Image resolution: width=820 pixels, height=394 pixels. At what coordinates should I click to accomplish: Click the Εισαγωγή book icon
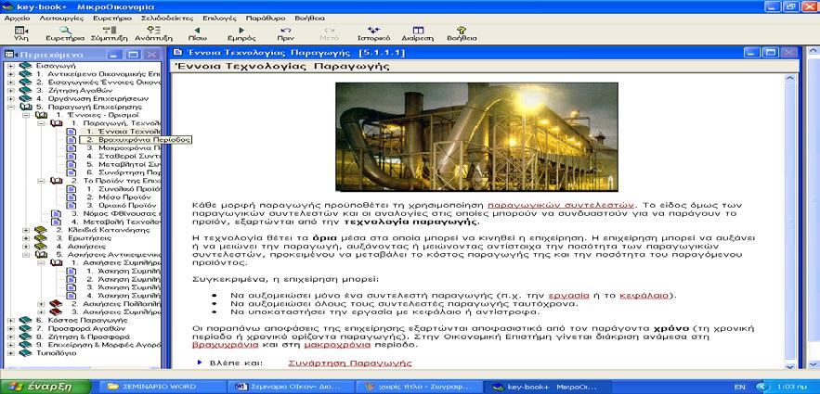tap(24, 66)
